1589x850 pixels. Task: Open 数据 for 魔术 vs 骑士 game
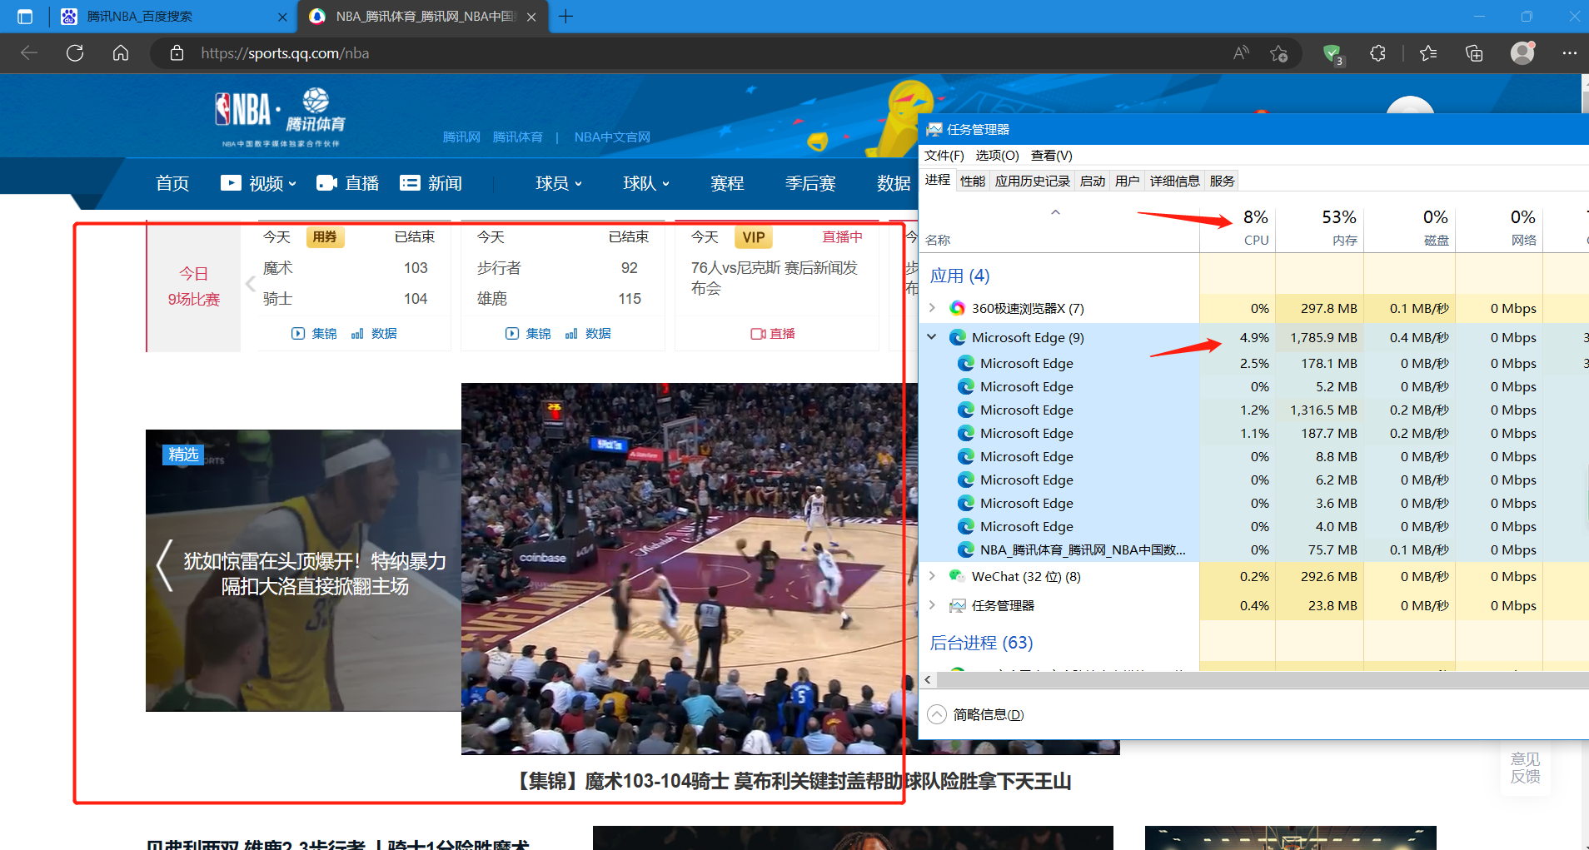point(374,333)
